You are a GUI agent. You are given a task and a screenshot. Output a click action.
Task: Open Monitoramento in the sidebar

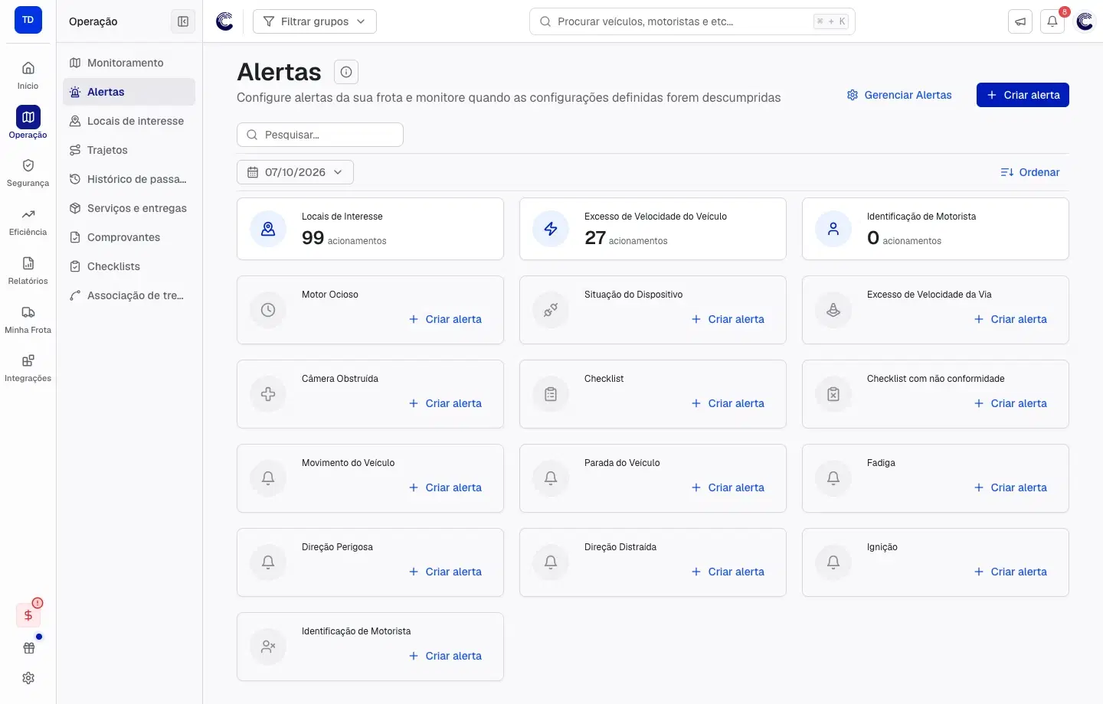point(129,63)
